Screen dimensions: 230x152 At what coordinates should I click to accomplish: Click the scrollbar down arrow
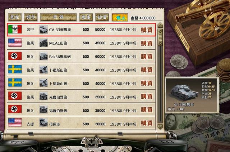pos(160,126)
